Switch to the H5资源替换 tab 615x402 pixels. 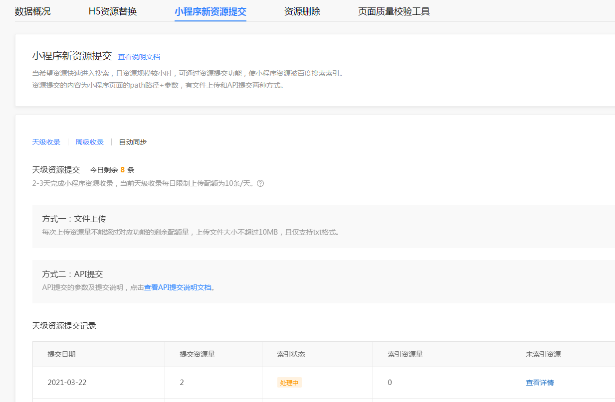click(x=113, y=11)
